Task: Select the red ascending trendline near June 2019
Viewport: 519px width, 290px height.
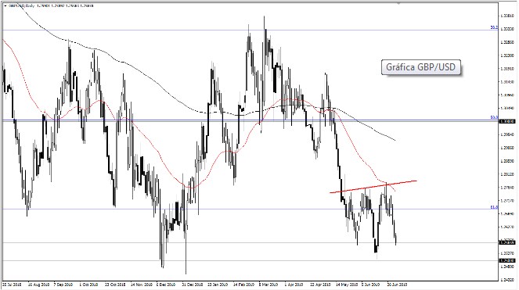Action: (373, 187)
